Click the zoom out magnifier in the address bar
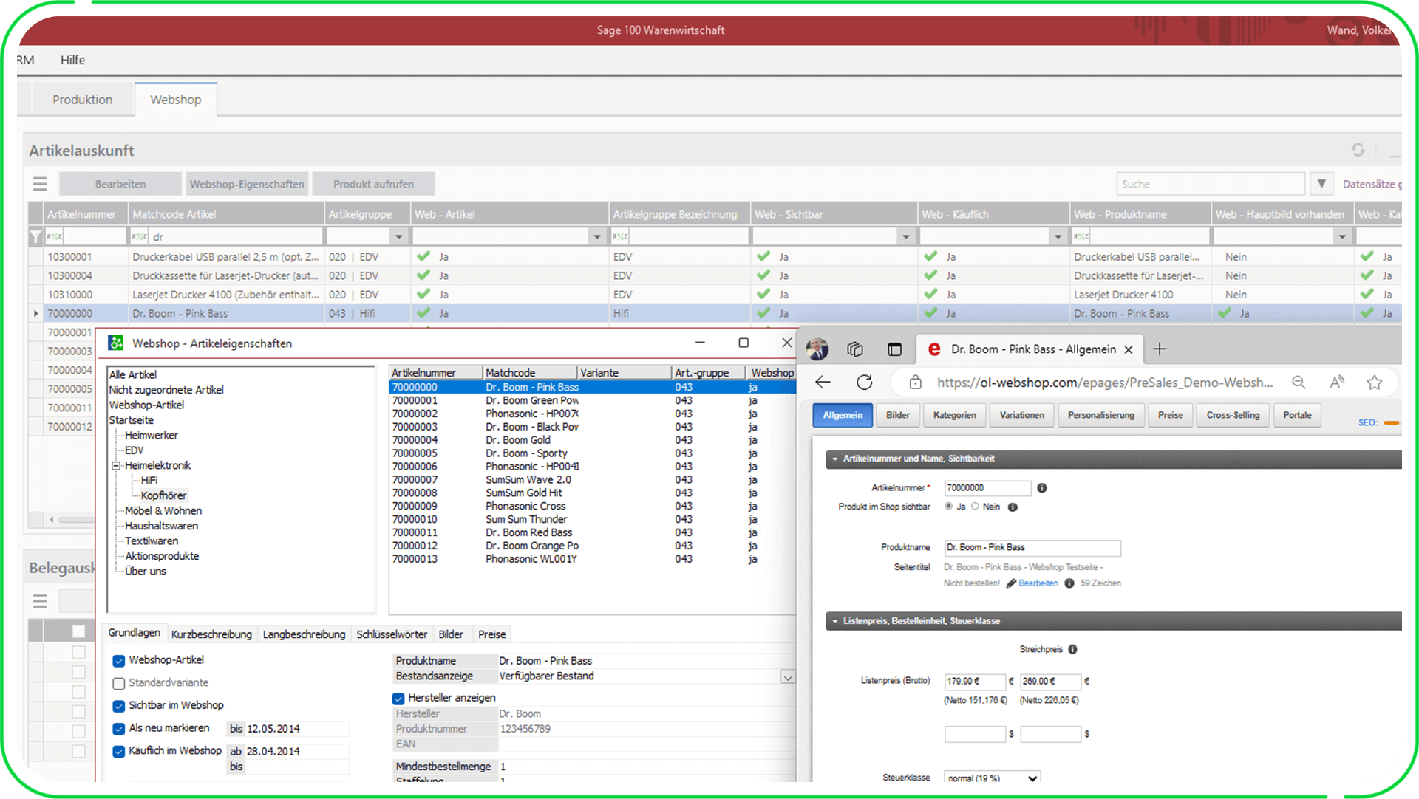The width and height of the screenshot is (1419, 799). [x=1299, y=382]
